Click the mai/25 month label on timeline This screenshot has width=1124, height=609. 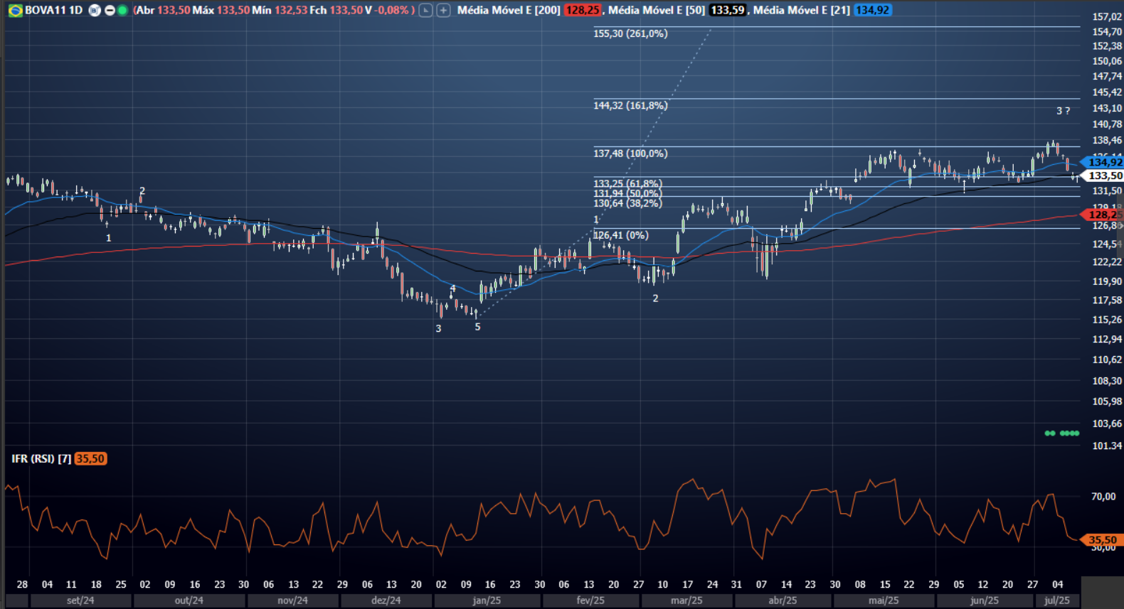tap(884, 600)
